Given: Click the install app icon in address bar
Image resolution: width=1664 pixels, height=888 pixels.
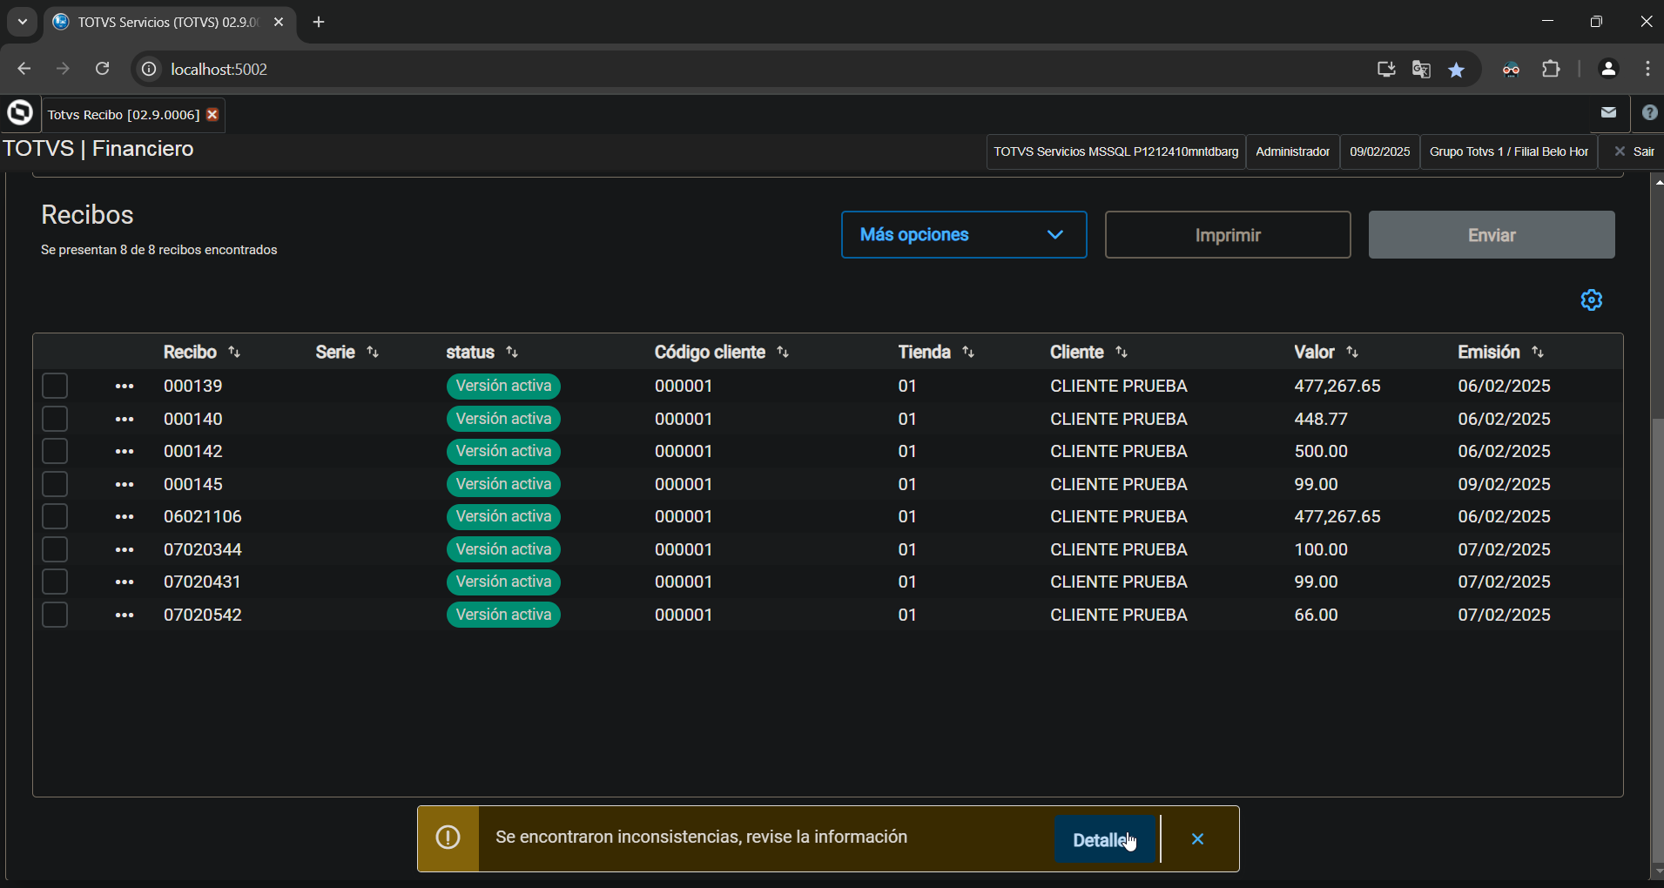Looking at the screenshot, I should click(1385, 70).
